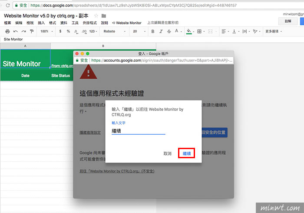The image size is (304, 213).
Task: Open the 說明 menu
Action: click(x=105, y=23)
